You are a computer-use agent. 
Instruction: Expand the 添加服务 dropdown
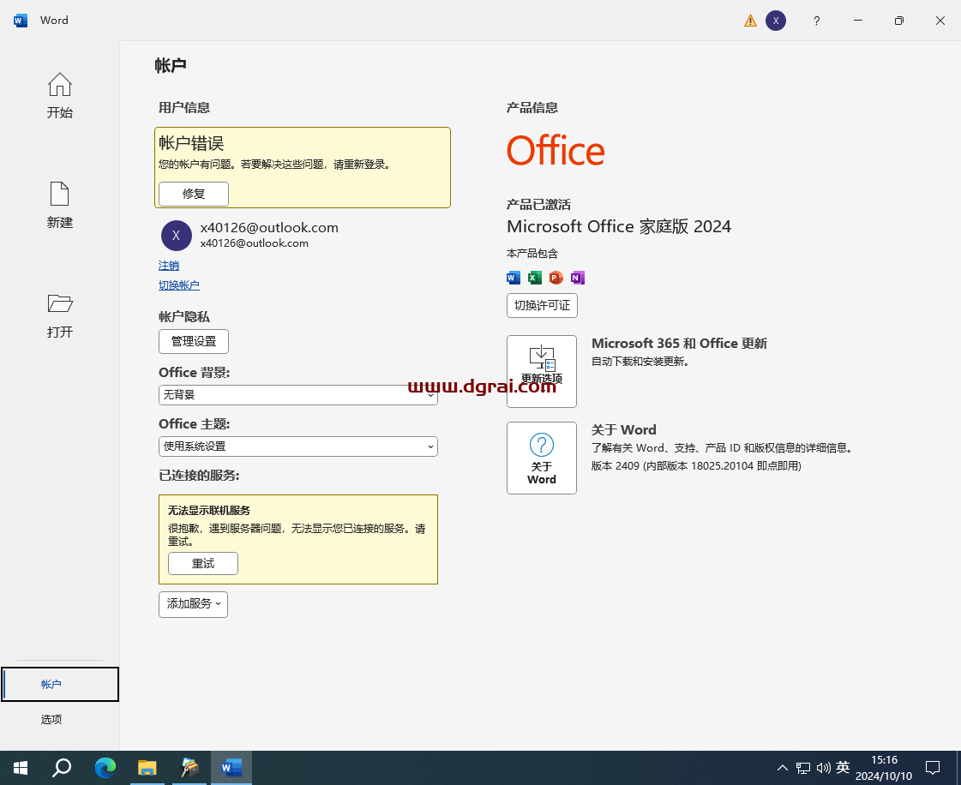click(193, 604)
